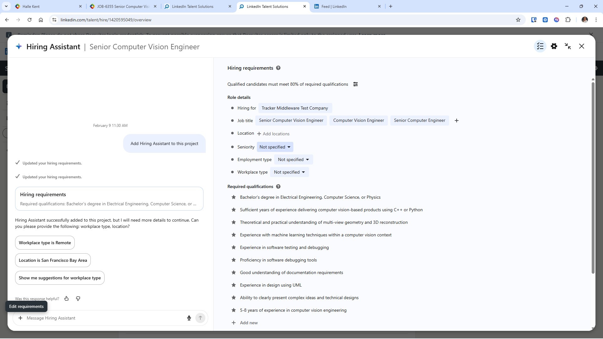This screenshot has height=339, width=603.
Task: Click the Message Hiring Assistant input field
Action: tap(104, 318)
